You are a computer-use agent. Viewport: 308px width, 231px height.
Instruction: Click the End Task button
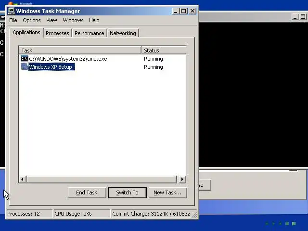tap(87, 192)
